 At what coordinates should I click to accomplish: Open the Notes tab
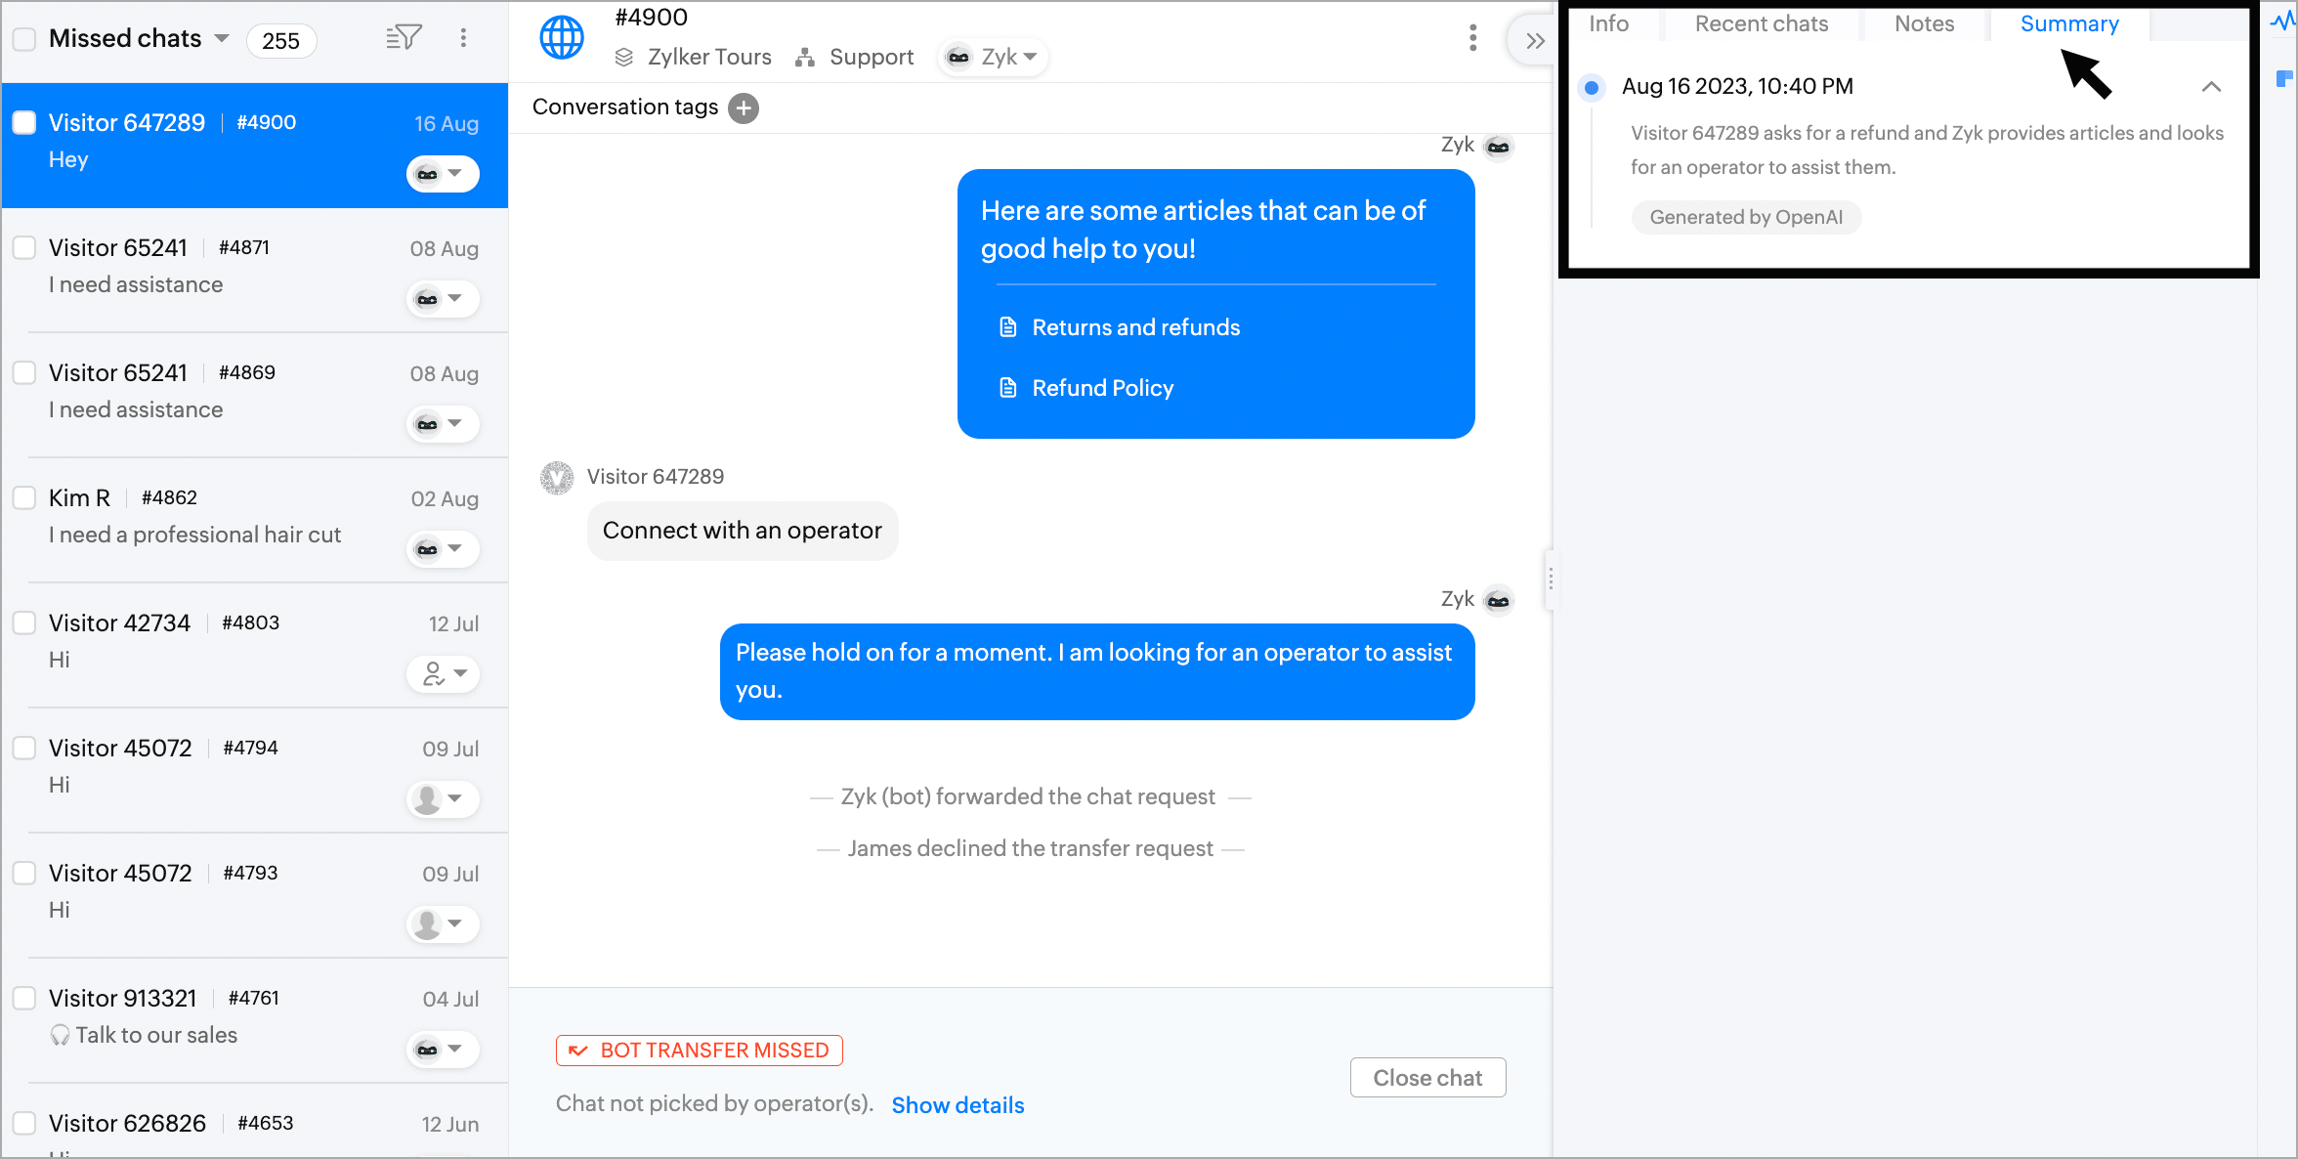click(x=1924, y=23)
